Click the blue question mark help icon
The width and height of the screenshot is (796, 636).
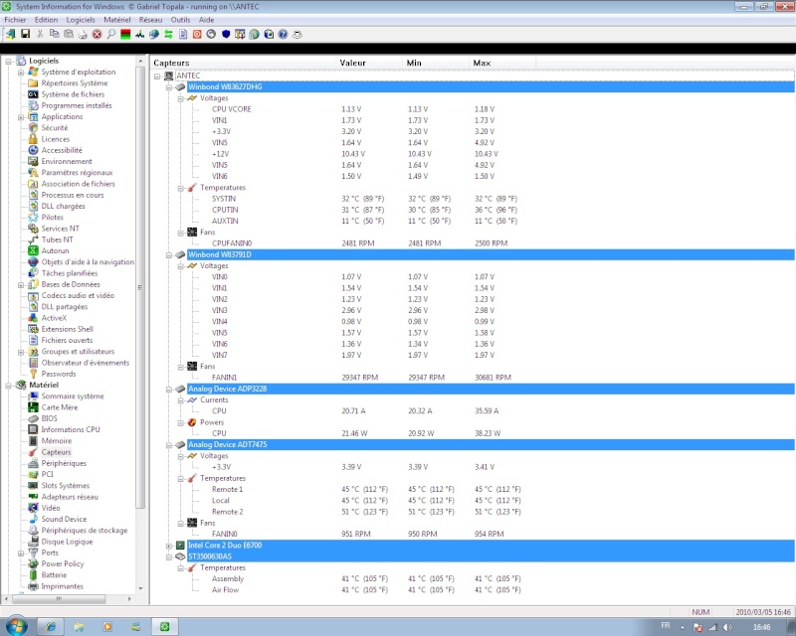click(x=283, y=34)
